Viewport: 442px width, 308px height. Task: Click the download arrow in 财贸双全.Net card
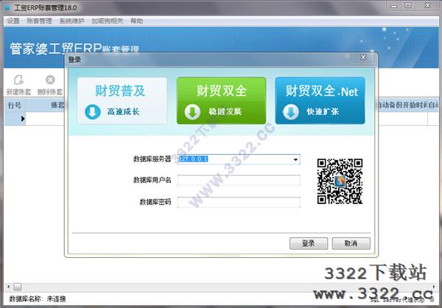tap(291, 112)
